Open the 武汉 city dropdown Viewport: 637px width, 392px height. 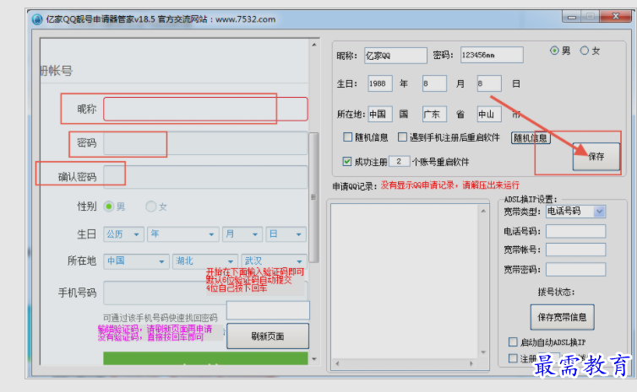pyautogui.click(x=274, y=261)
